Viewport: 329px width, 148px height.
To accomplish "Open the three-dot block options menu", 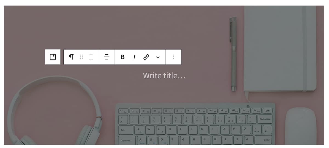I will [x=173, y=57].
